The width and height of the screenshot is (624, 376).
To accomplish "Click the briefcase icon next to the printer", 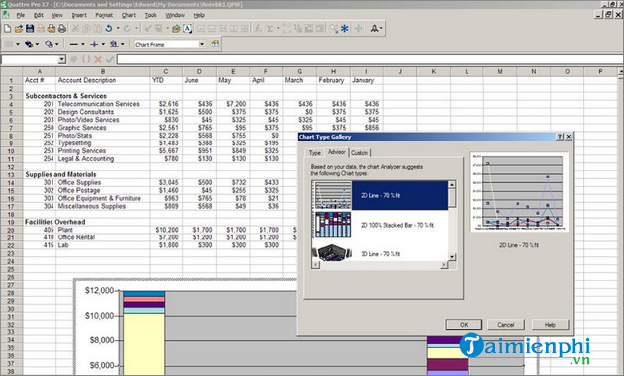I will point(52,29).
